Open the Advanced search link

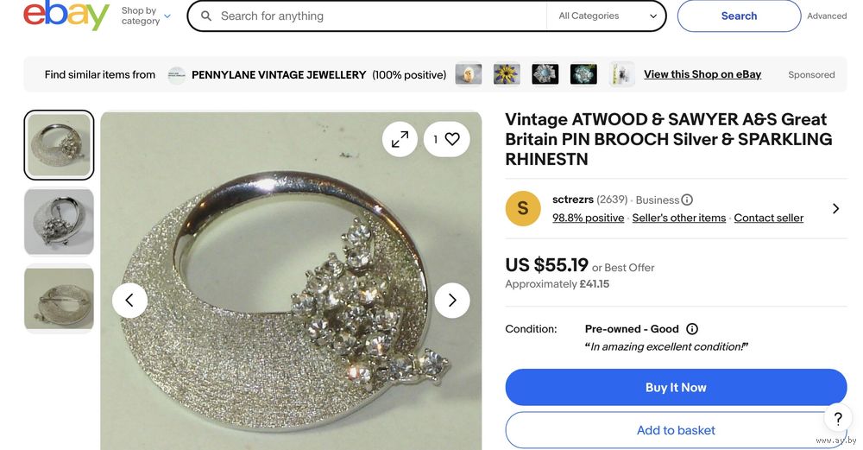click(827, 16)
